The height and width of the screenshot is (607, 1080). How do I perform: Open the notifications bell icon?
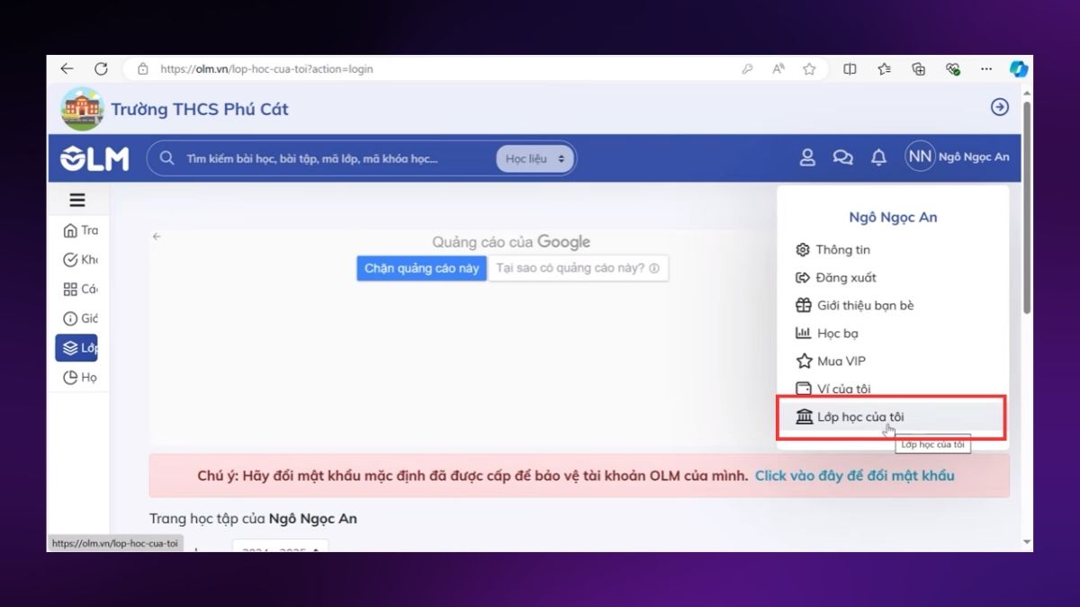coord(878,157)
